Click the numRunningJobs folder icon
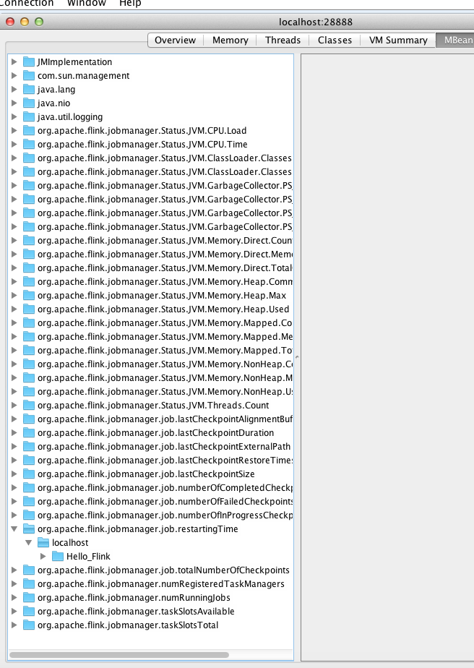The width and height of the screenshot is (474, 668). point(29,598)
